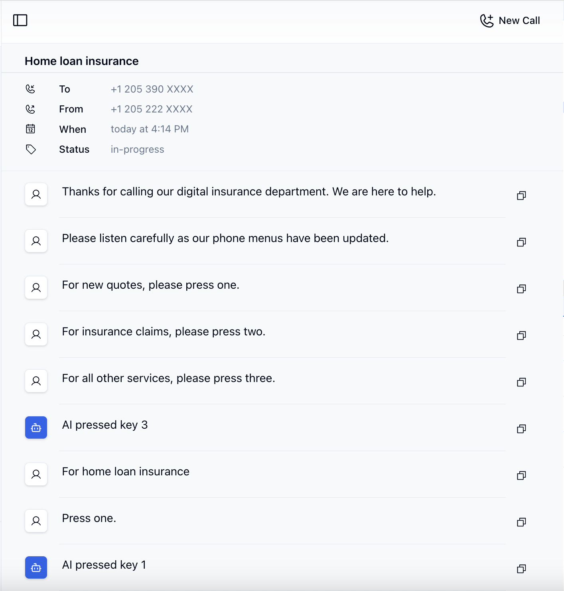The image size is (564, 591).
Task: Click the in-progress status value
Action: tap(137, 150)
